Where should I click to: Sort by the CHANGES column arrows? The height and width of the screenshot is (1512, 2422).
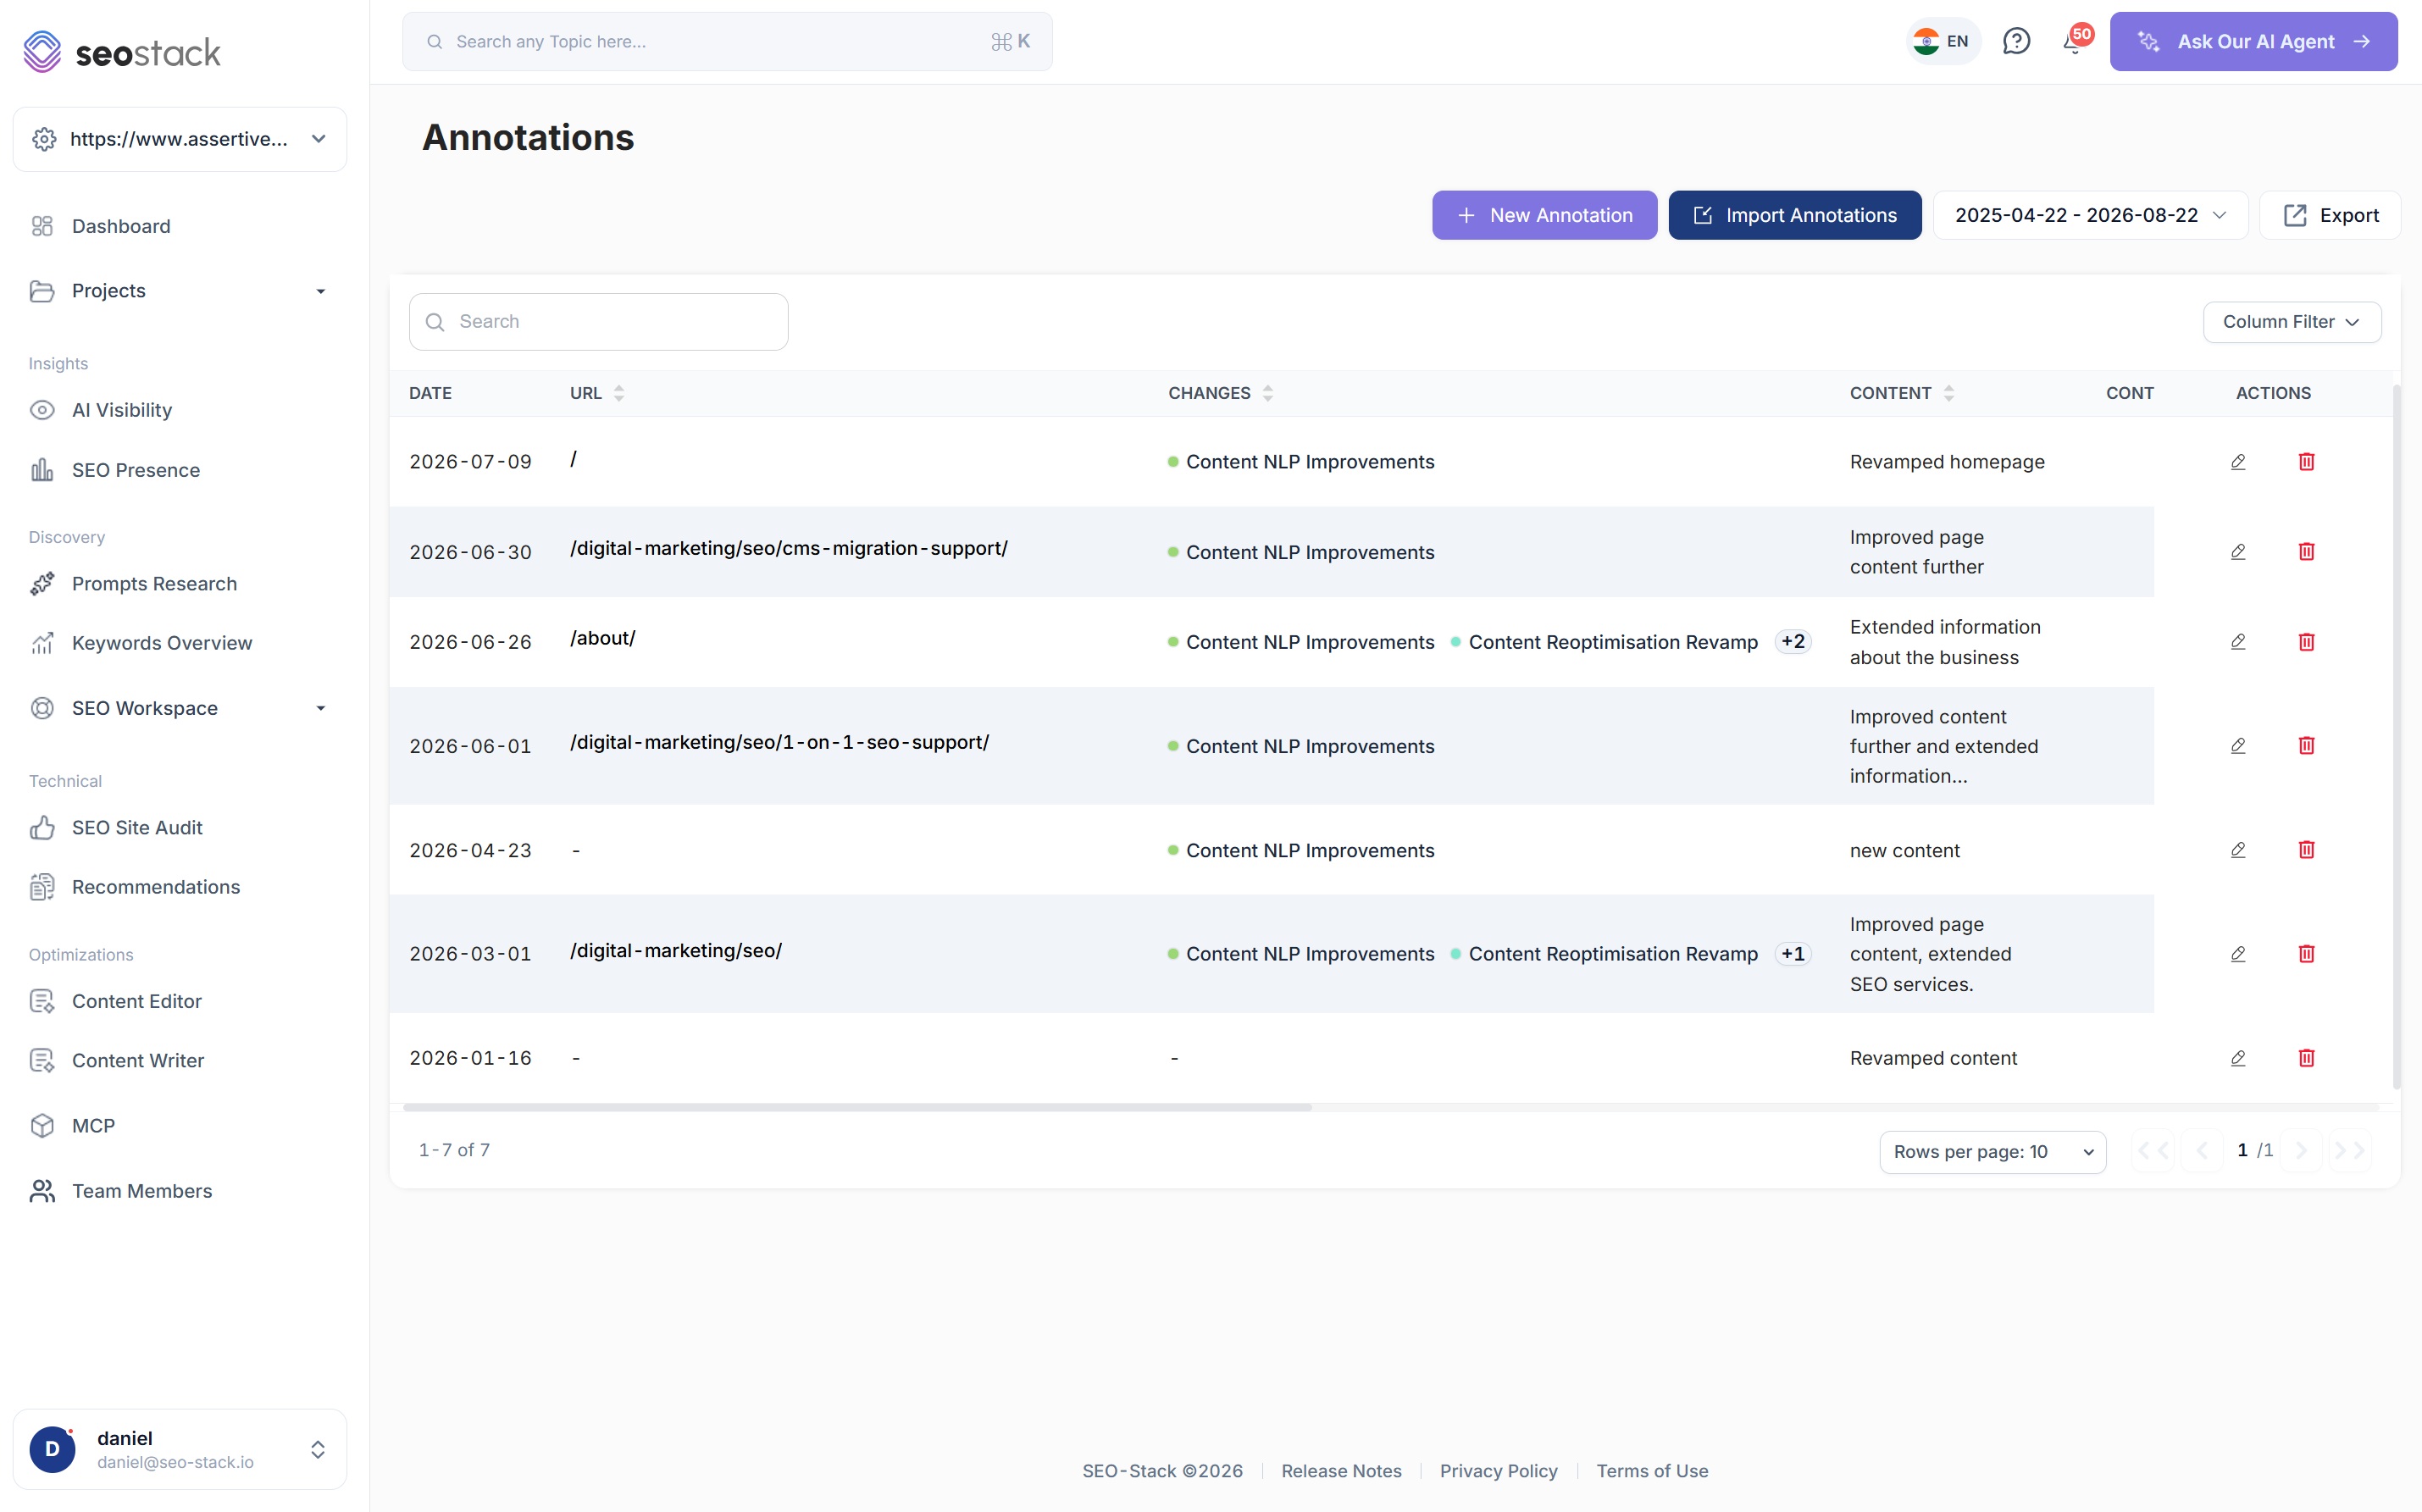point(1268,393)
